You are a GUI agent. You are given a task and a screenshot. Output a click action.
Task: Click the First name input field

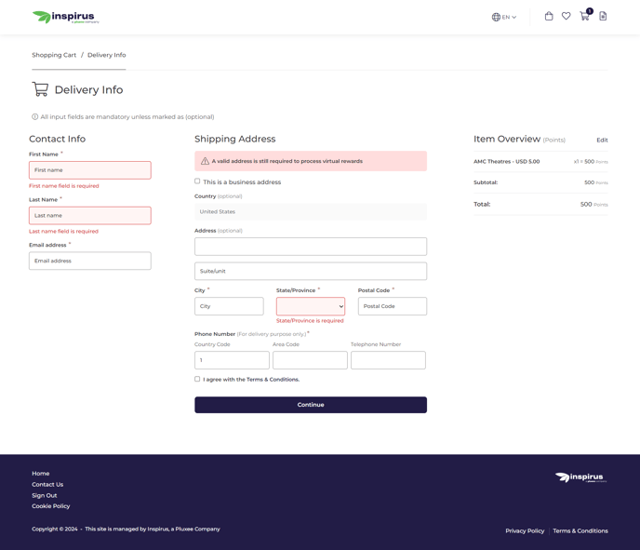pos(90,170)
